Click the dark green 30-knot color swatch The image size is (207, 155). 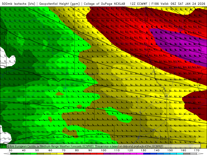(14, 154)
